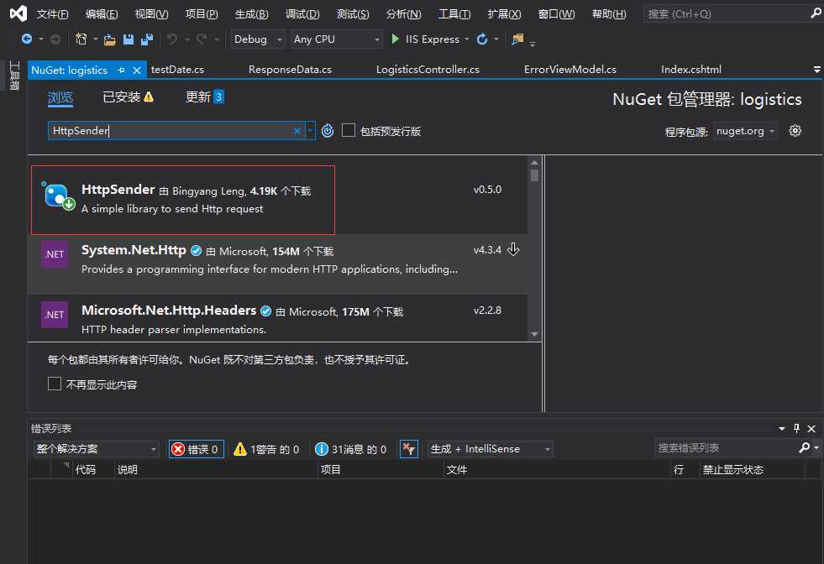Click the package list scrollbar thumb
This screenshot has width=824, height=564.
(x=534, y=175)
